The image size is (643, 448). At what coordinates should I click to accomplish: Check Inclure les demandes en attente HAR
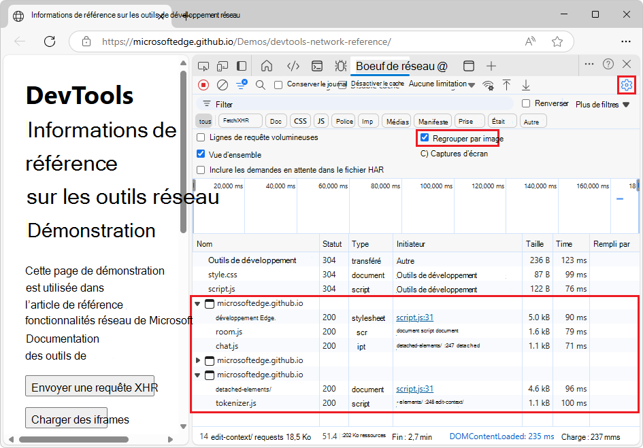point(201,170)
